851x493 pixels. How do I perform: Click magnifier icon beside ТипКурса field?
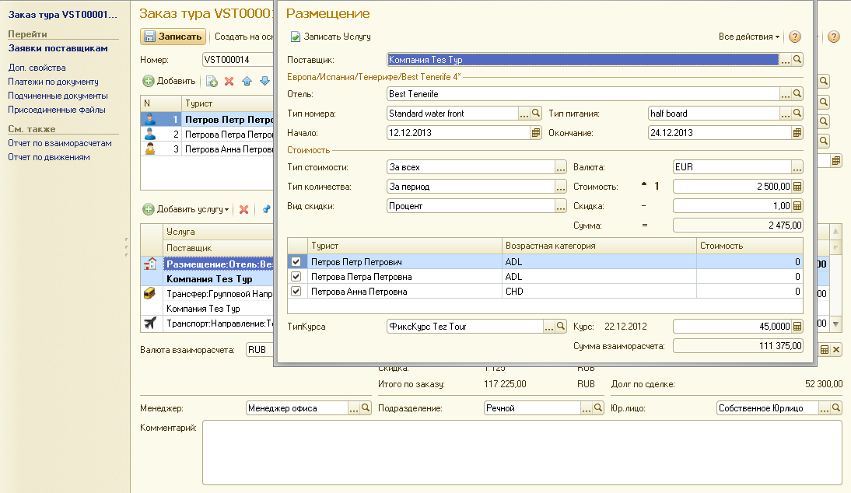click(x=561, y=327)
